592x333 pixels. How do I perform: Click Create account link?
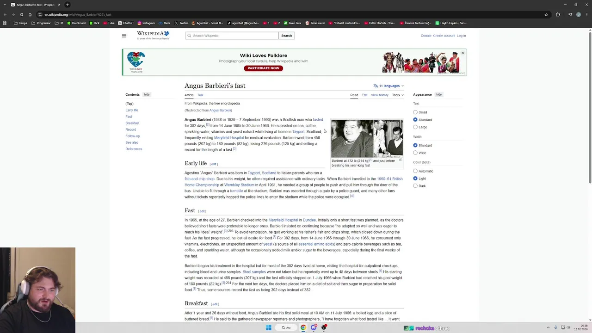(x=444, y=36)
